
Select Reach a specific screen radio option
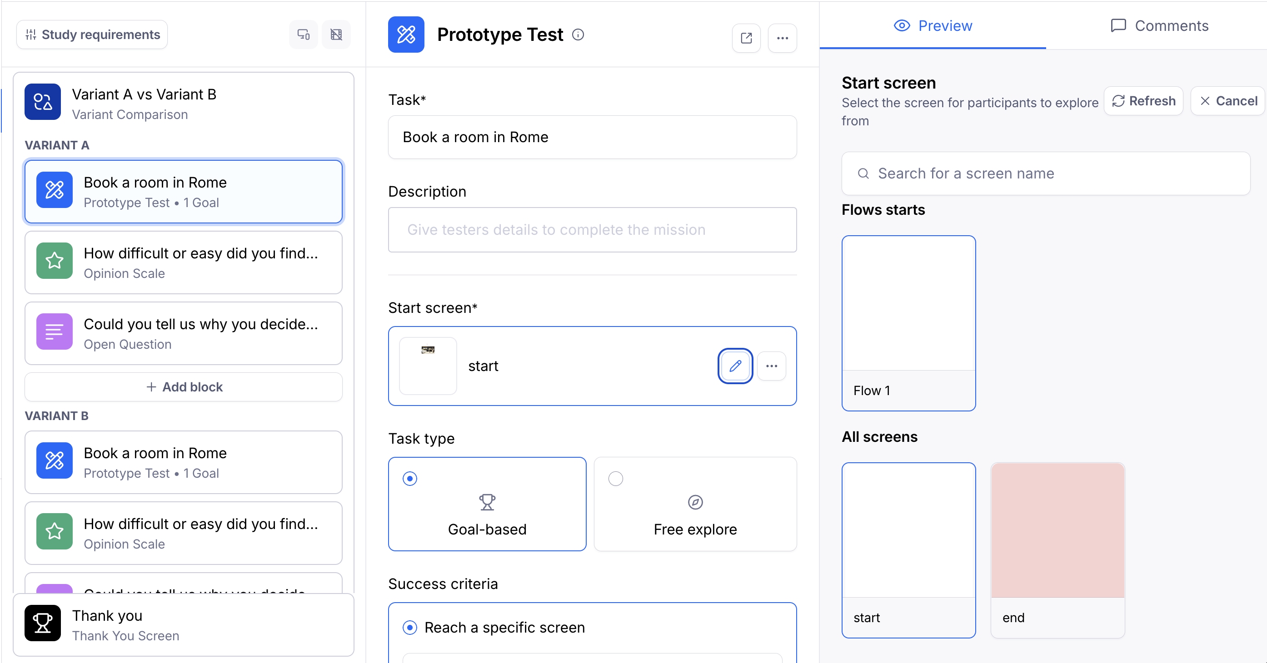410,627
